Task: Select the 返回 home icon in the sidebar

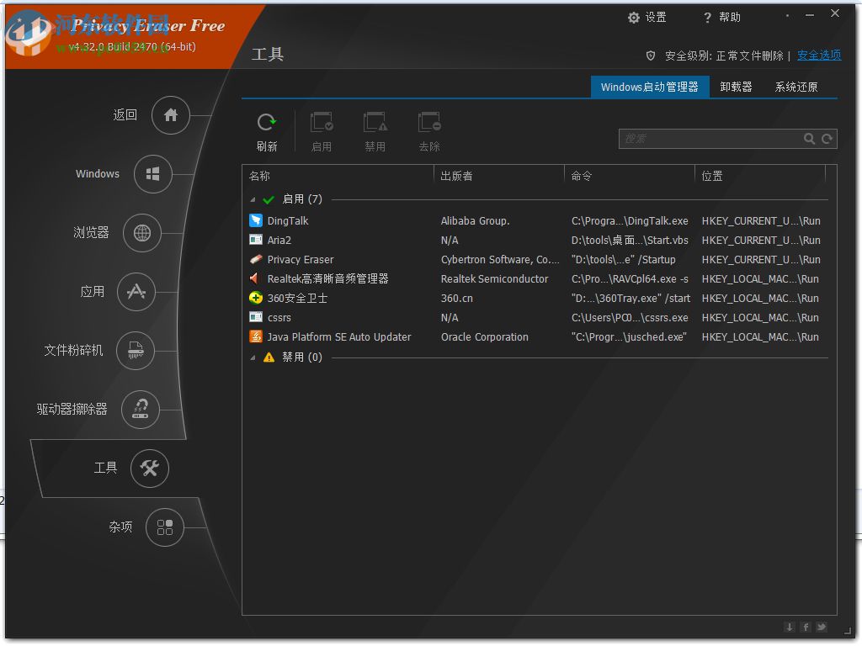Action: tap(170, 115)
